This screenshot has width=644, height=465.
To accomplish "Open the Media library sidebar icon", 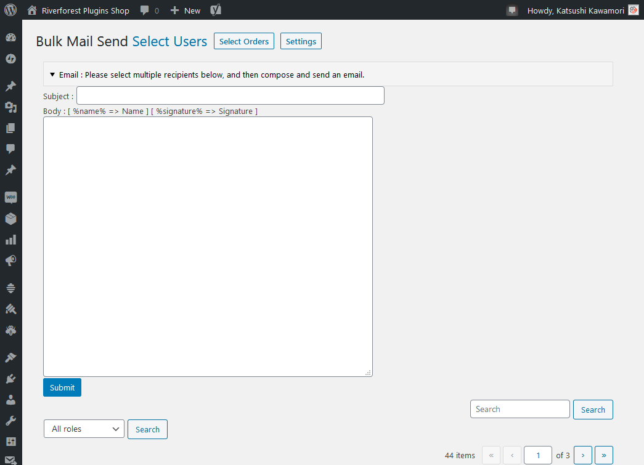I will (10, 108).
